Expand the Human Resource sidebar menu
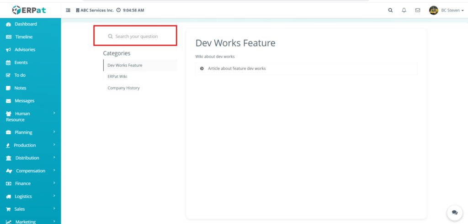The width and height of the screenshot is (468, 224). coord(30,116)
